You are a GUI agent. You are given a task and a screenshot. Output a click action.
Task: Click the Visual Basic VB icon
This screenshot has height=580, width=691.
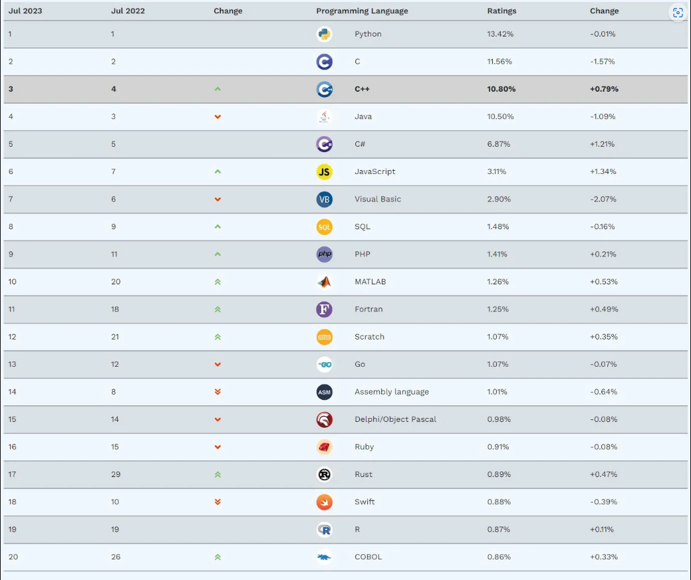[324, 199]
